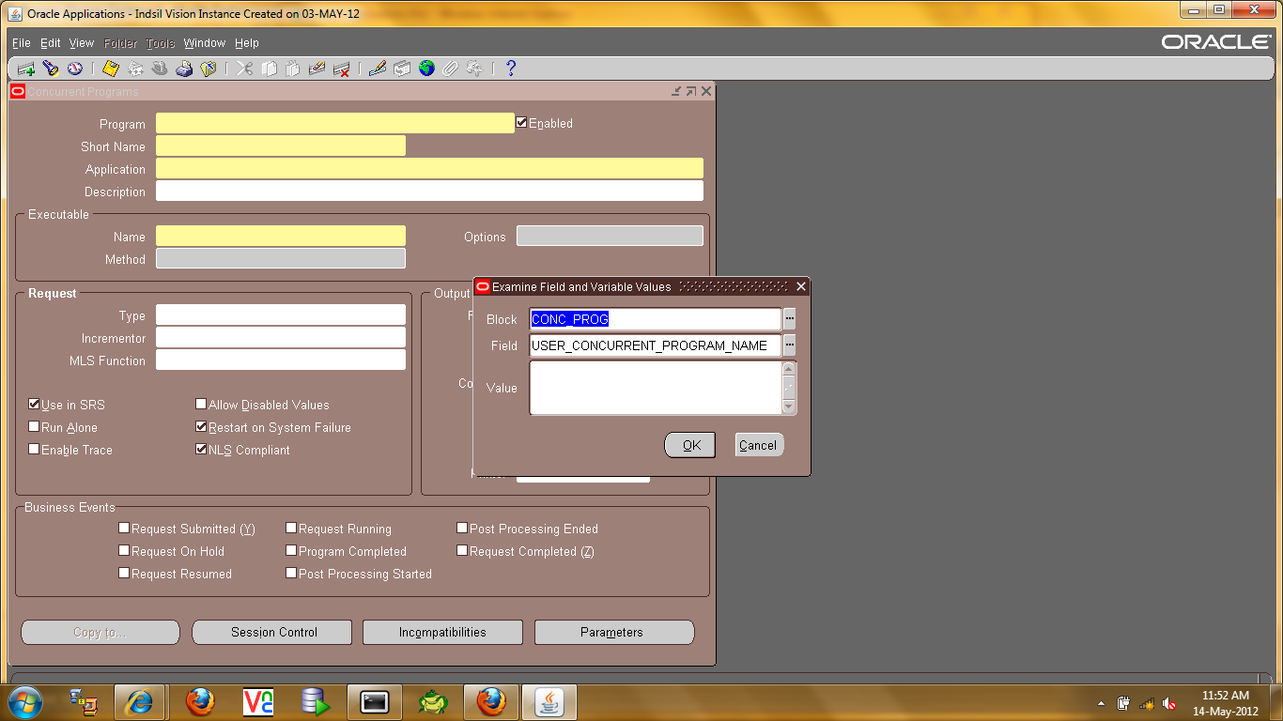Click the New record toolbar icon
This screenshot has width=1283, height=721.
tap(26, 69)
